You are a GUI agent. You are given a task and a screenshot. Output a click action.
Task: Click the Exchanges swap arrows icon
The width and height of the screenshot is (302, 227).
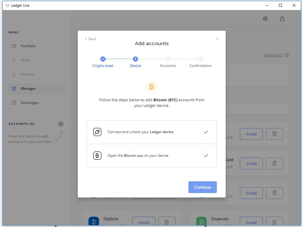coord(14,103)
